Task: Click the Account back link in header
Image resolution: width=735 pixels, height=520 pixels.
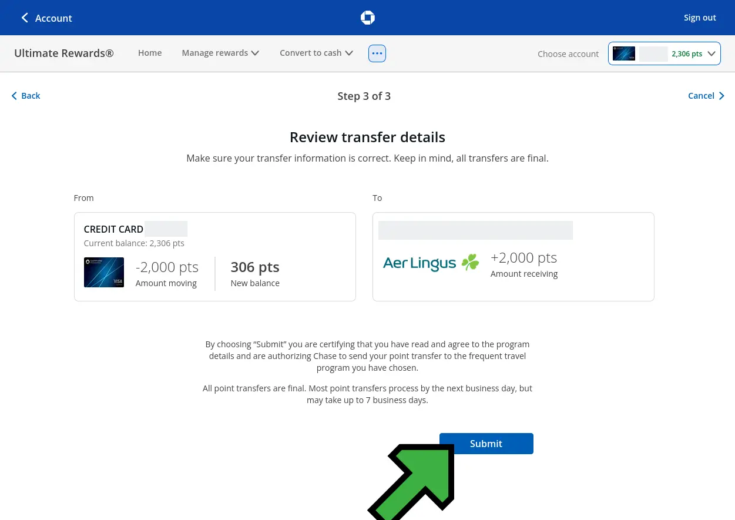Action: point(46,18)
